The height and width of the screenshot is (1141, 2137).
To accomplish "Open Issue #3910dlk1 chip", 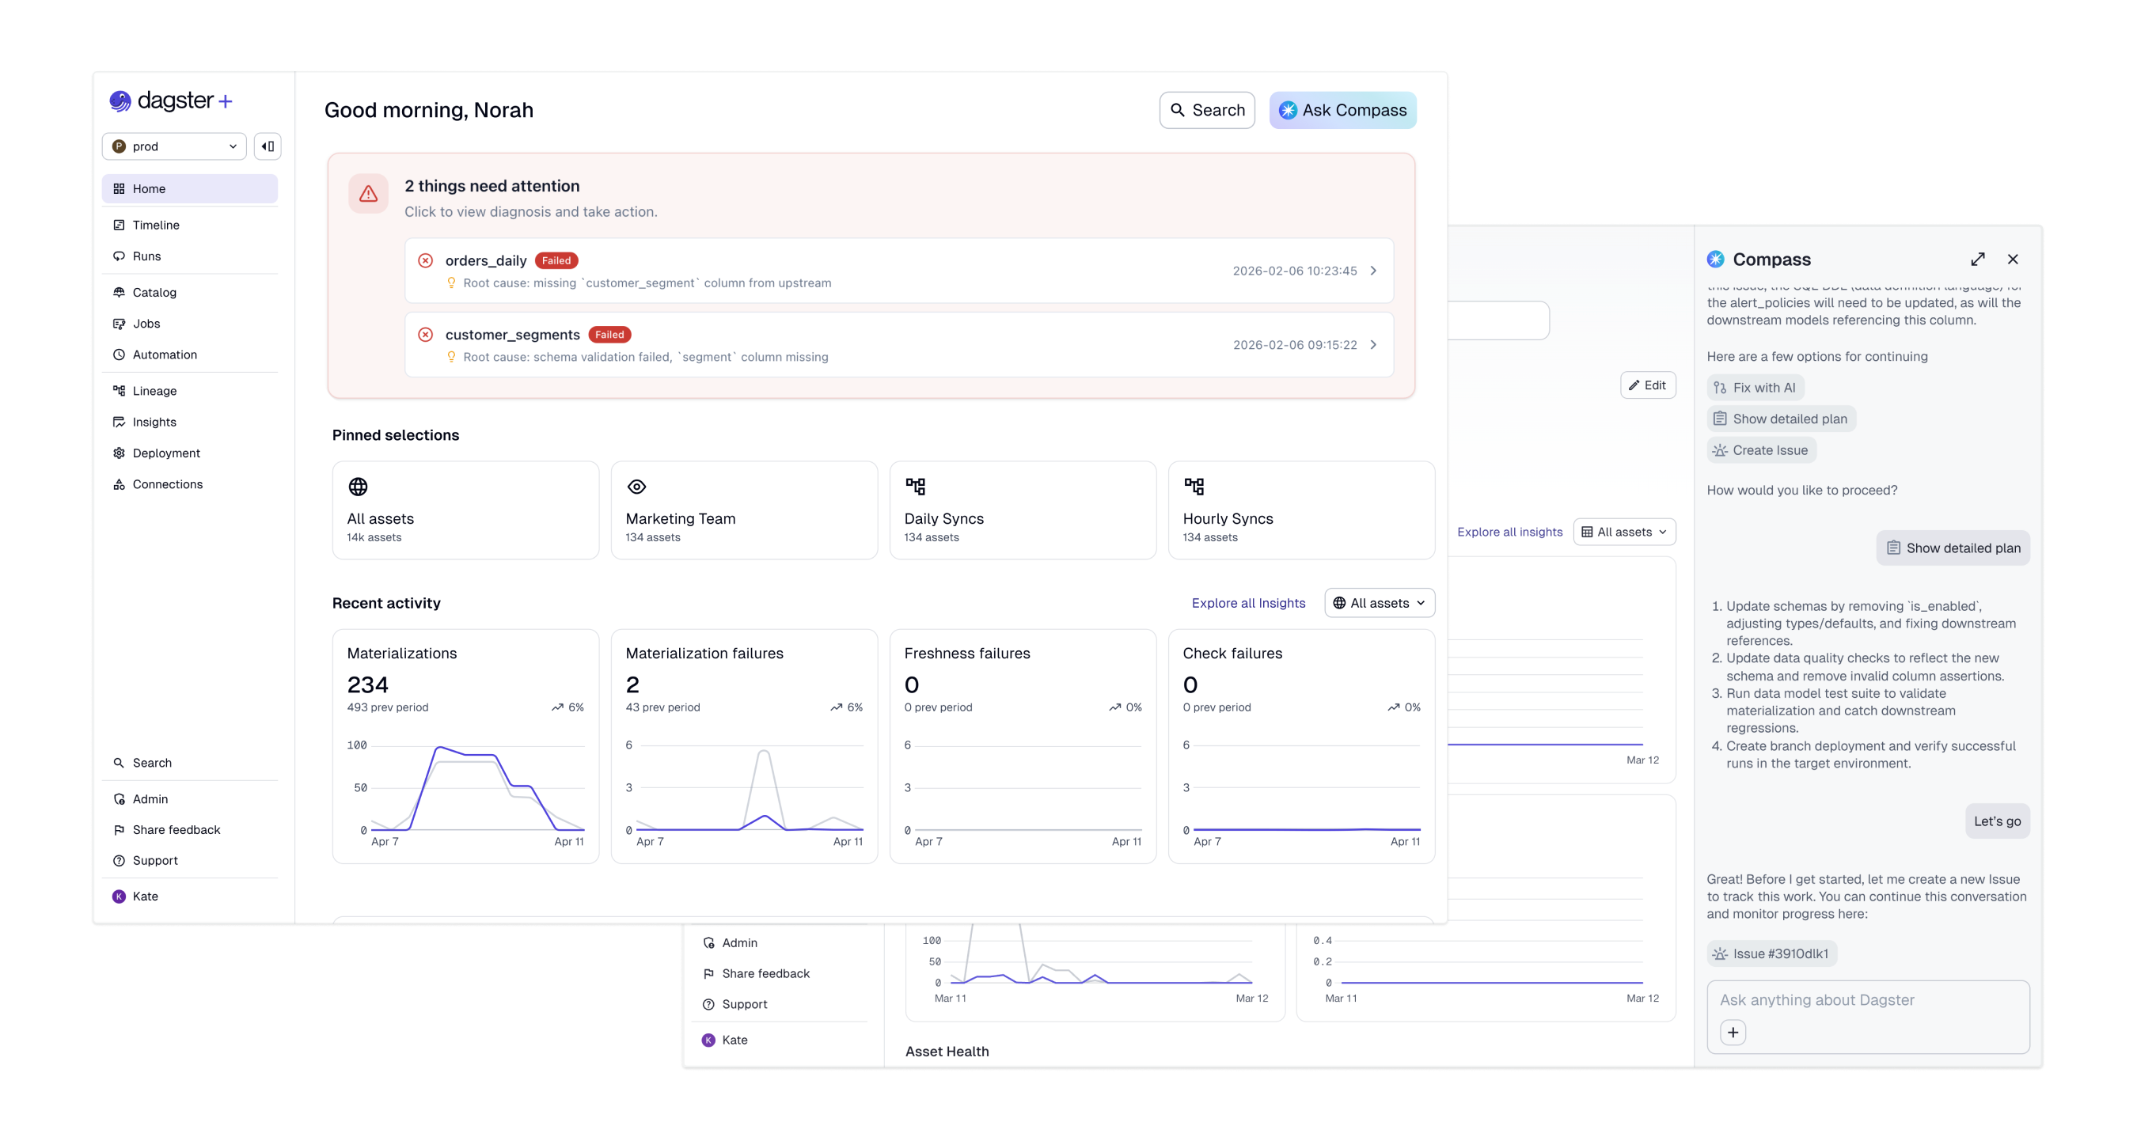I will (x=1772, y=953).
